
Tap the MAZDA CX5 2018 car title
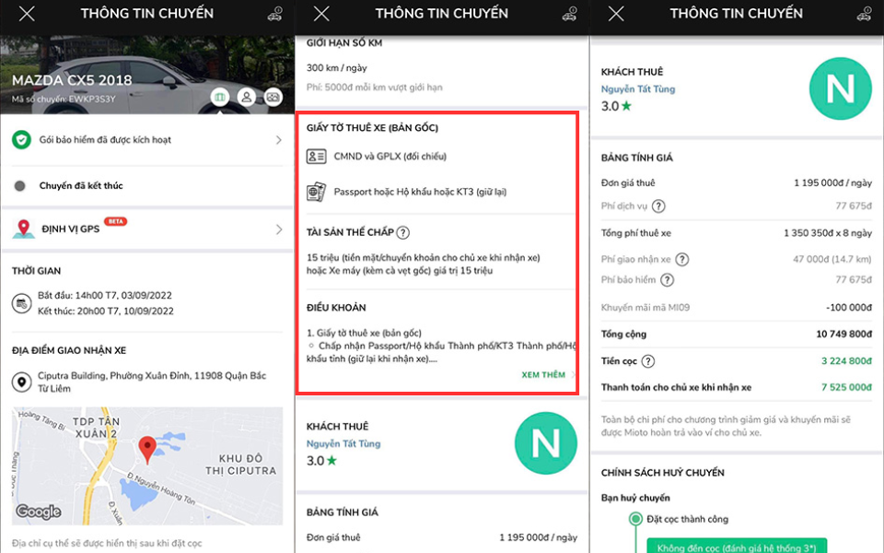(x=72, y=80)
